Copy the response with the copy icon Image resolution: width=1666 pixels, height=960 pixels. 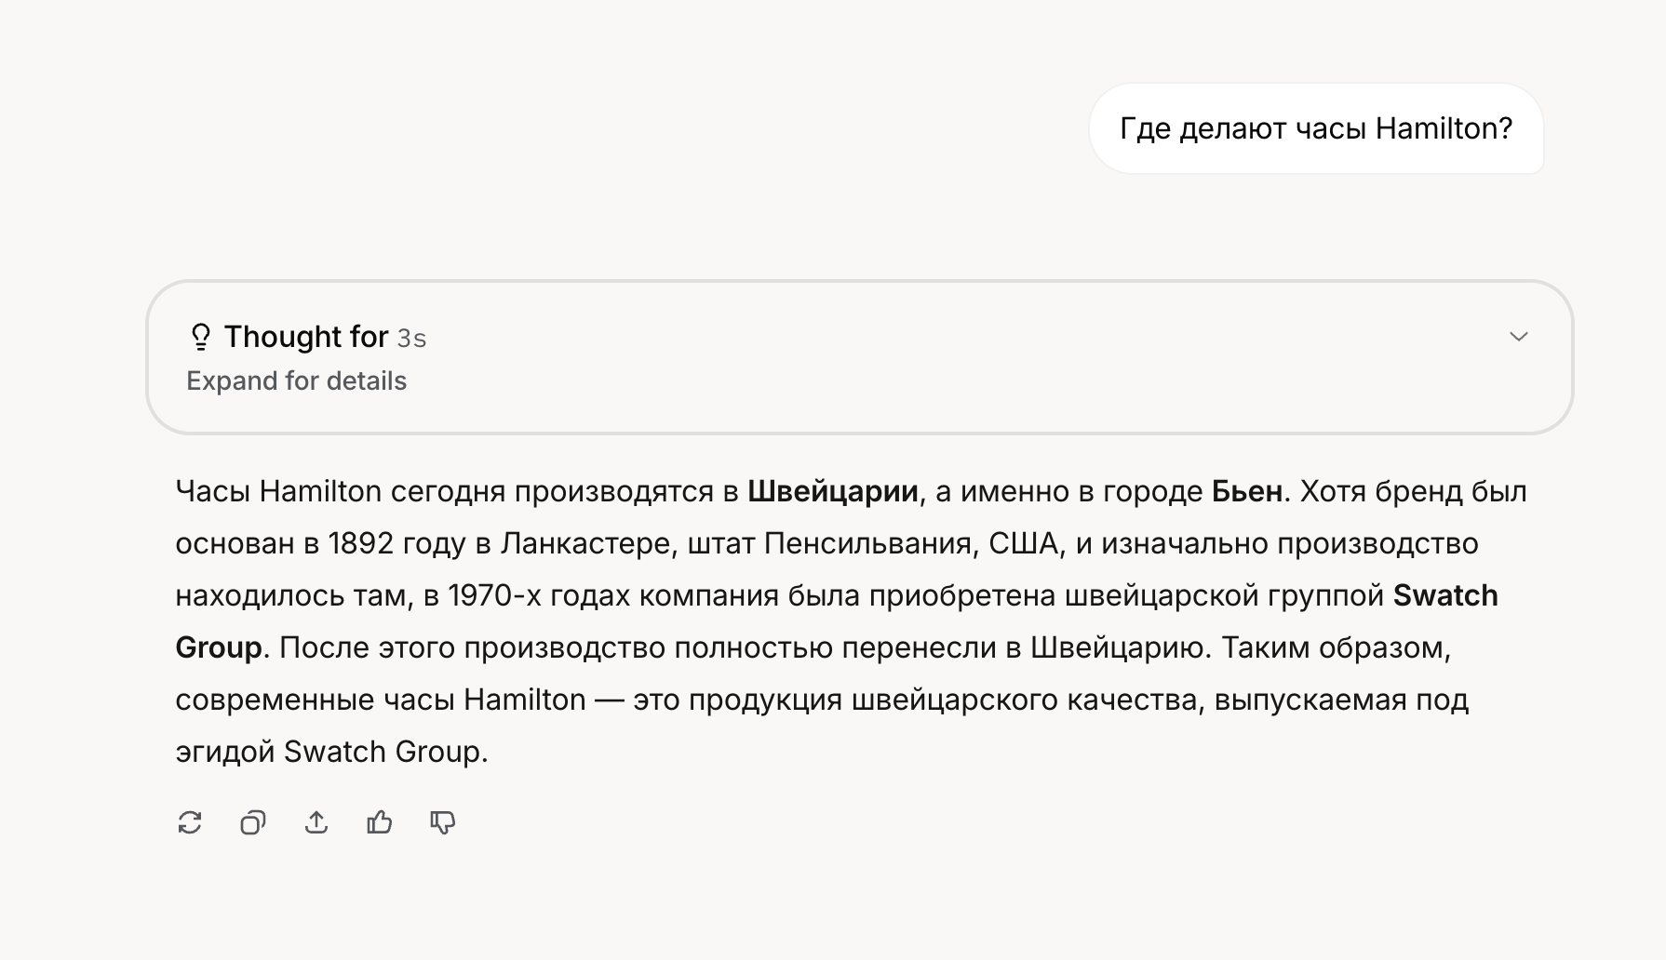point(253,822)
